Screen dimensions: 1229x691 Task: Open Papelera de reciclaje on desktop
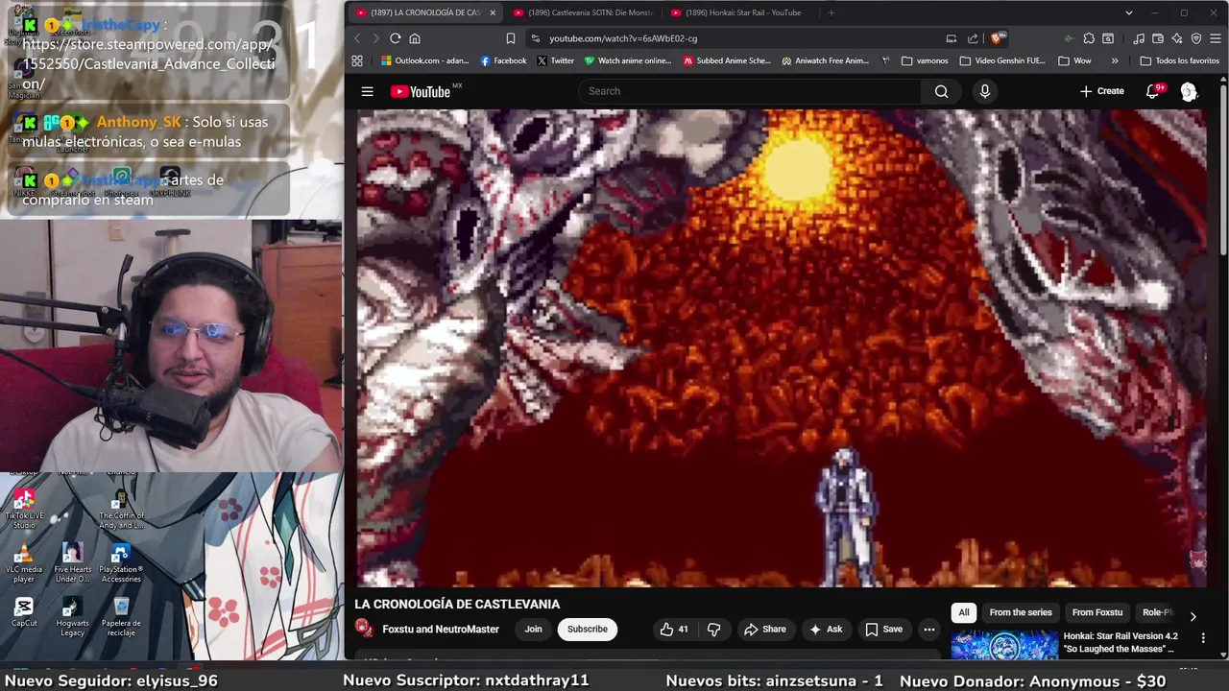coord(121,616)
